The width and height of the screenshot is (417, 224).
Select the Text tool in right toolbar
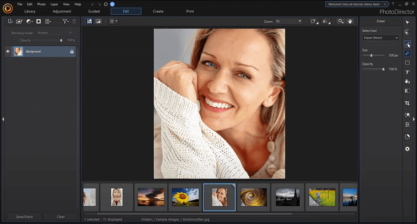(x=407, y=72)
